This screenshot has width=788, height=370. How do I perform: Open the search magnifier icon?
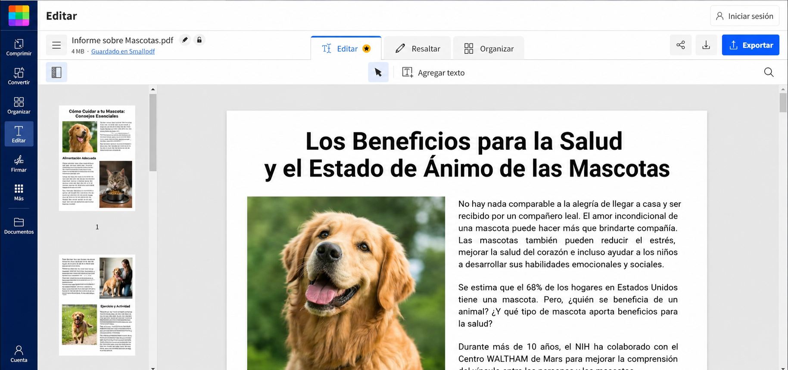point(769,72)
